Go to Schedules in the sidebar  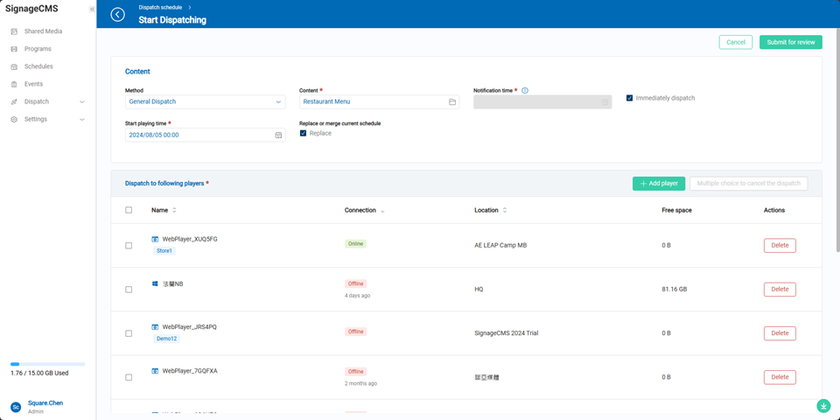(x=38, y=66)
